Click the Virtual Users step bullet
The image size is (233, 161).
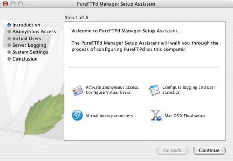pyautogui.click(x=9, y=38)
